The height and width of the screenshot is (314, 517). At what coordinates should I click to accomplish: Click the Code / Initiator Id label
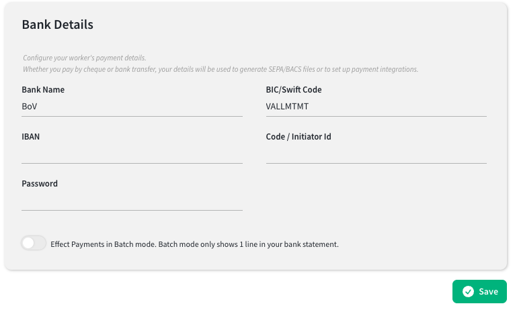point(299,137)
